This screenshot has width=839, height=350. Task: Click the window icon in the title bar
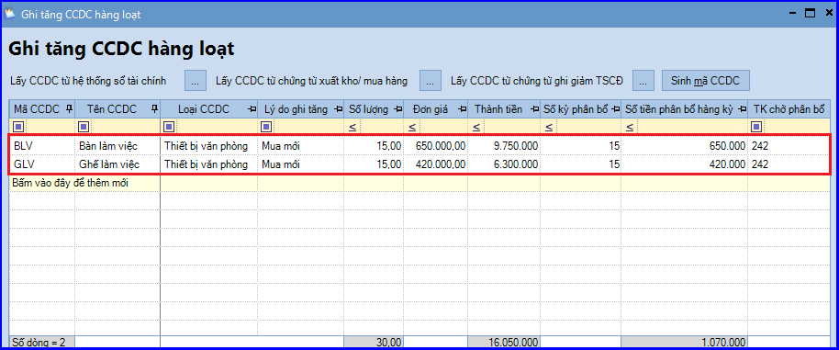[9, 14]
